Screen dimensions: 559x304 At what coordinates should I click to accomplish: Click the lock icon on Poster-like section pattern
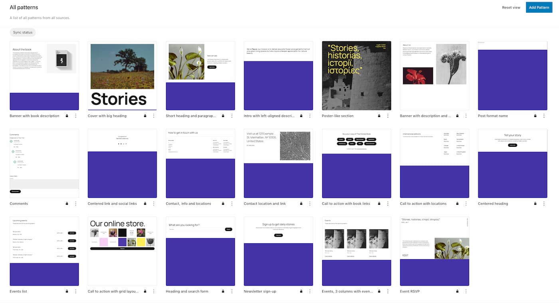click(x=379, y=116)
